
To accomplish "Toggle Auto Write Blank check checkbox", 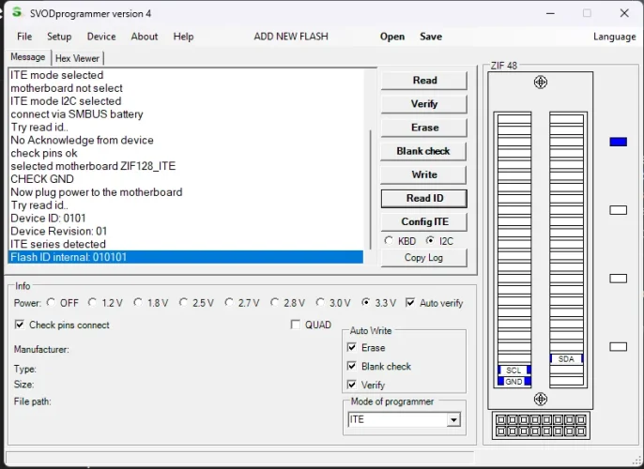I will click(x=351, y=366).
